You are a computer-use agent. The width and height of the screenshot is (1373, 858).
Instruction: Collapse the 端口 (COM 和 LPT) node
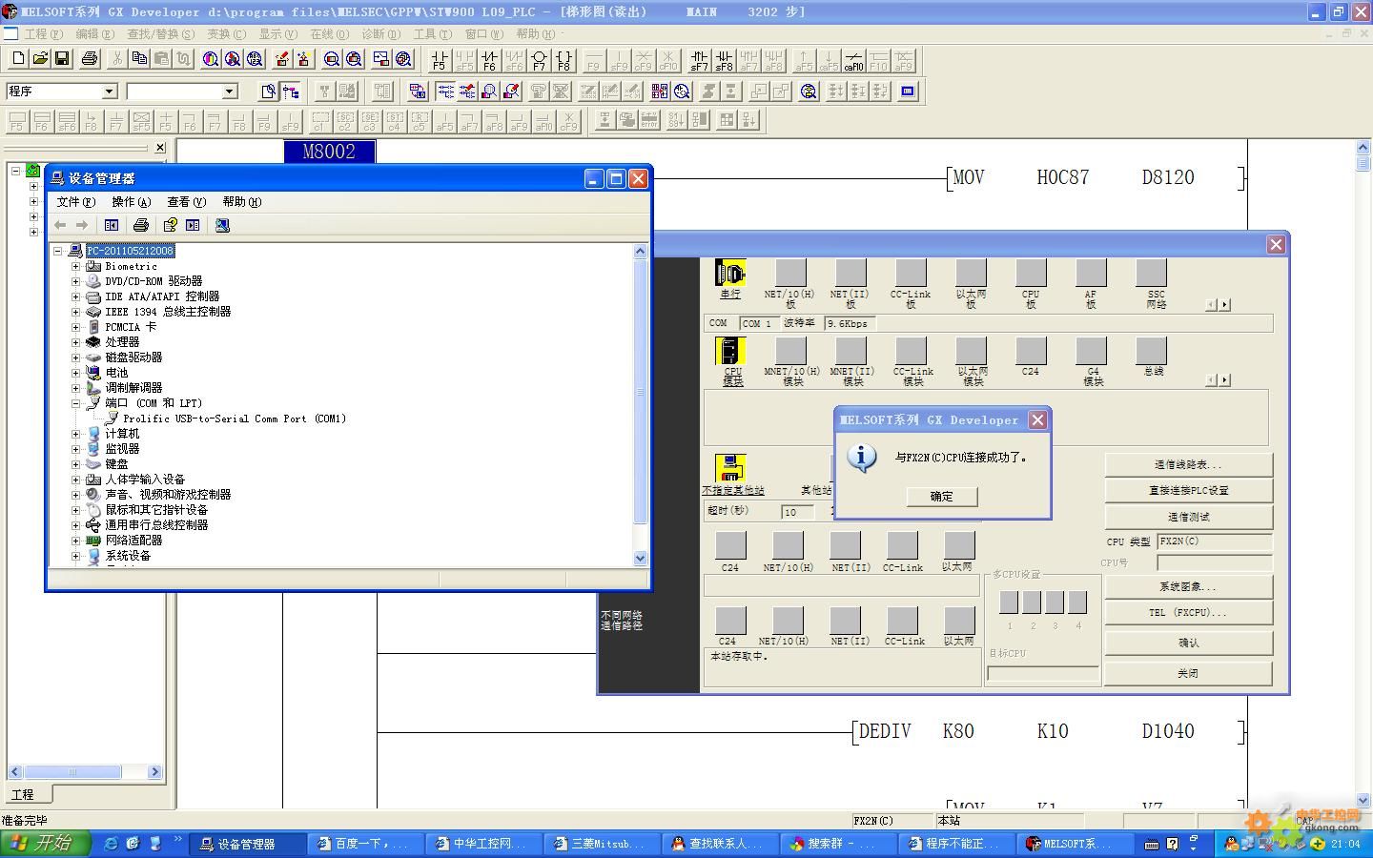coord(76,403)
